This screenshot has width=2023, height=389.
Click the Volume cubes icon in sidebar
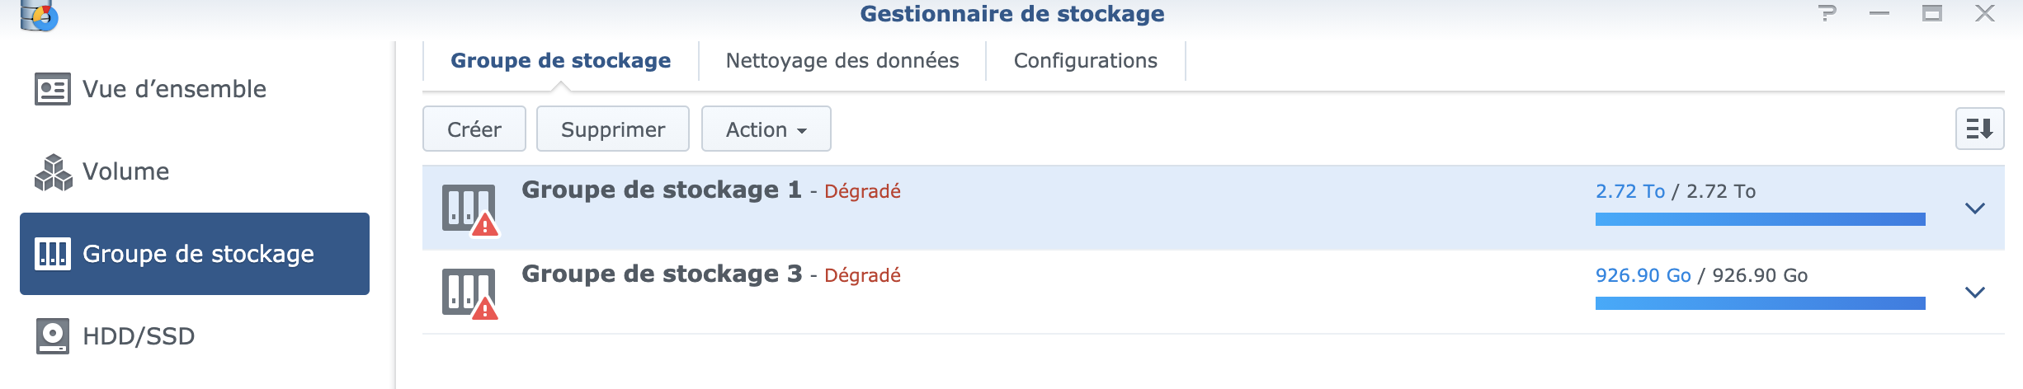tap(53, 171)
